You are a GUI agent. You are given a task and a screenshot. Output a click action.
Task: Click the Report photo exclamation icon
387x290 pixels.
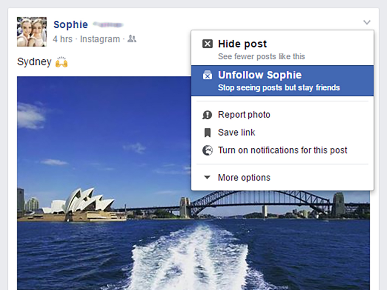(x=207, y=115)
